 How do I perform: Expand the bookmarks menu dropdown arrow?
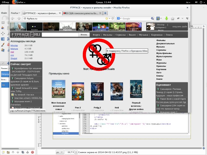pyautogui.click(x=161, y=18)
